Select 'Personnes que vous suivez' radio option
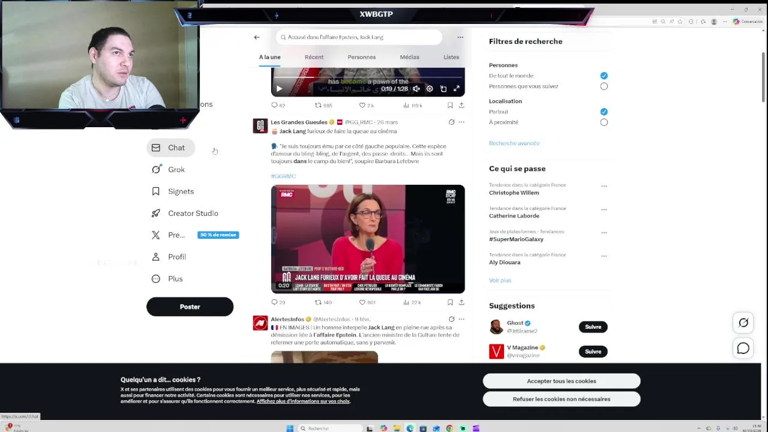The height and width of the screenshot is (432, 768). pyautogui.click(x=604, y=86)
